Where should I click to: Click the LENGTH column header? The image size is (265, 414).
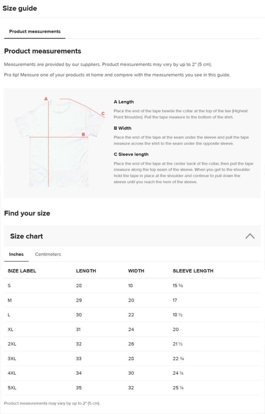click(86, 270)
